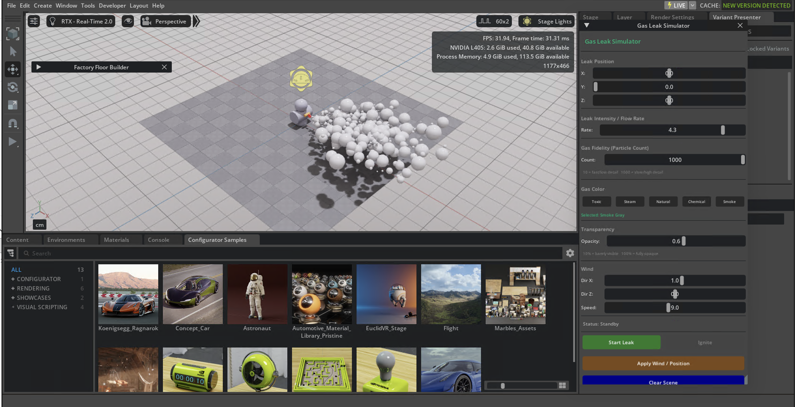Toggle the LIVE session button
The image size is (795, 407).
coord(676,5)
